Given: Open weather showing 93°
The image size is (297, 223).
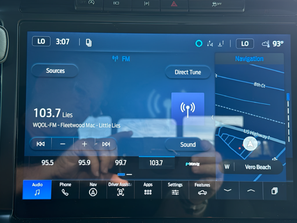Looking at the screenshot, I should click(273, 44).
